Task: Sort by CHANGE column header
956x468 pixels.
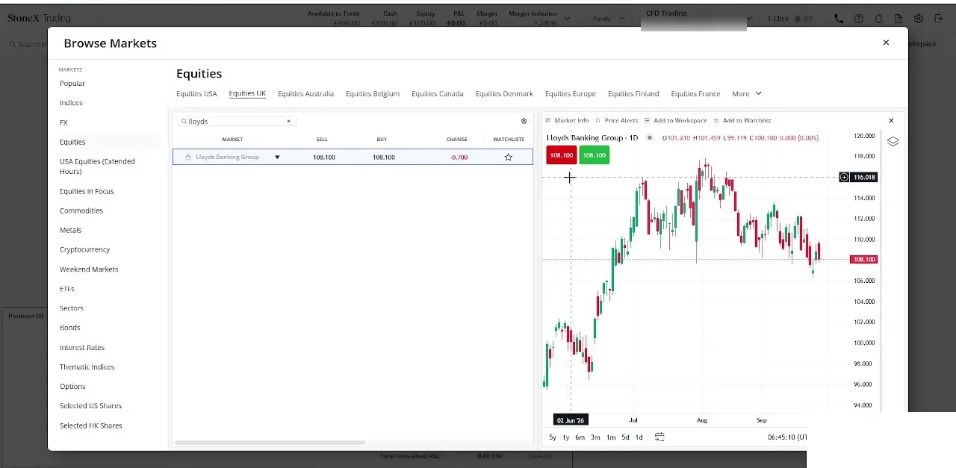Action: pyautogui.click(x=457, y=140)
